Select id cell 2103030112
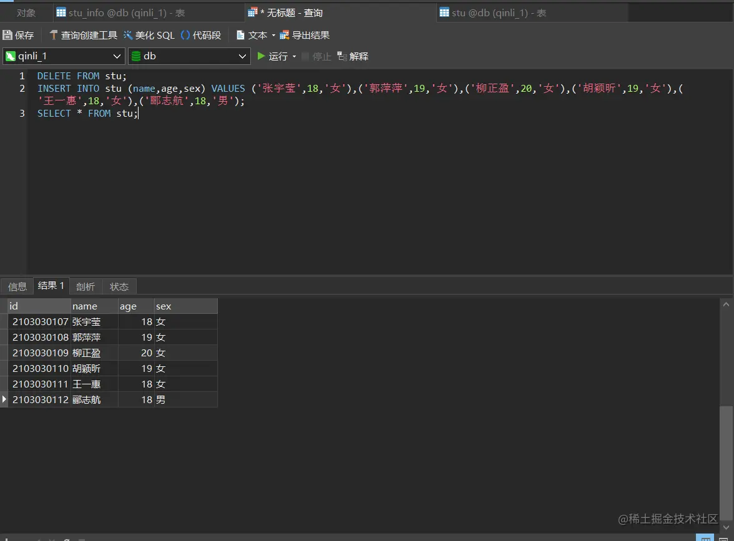The image size is (734, 541). pyautogui.click(x=40, y=399)
